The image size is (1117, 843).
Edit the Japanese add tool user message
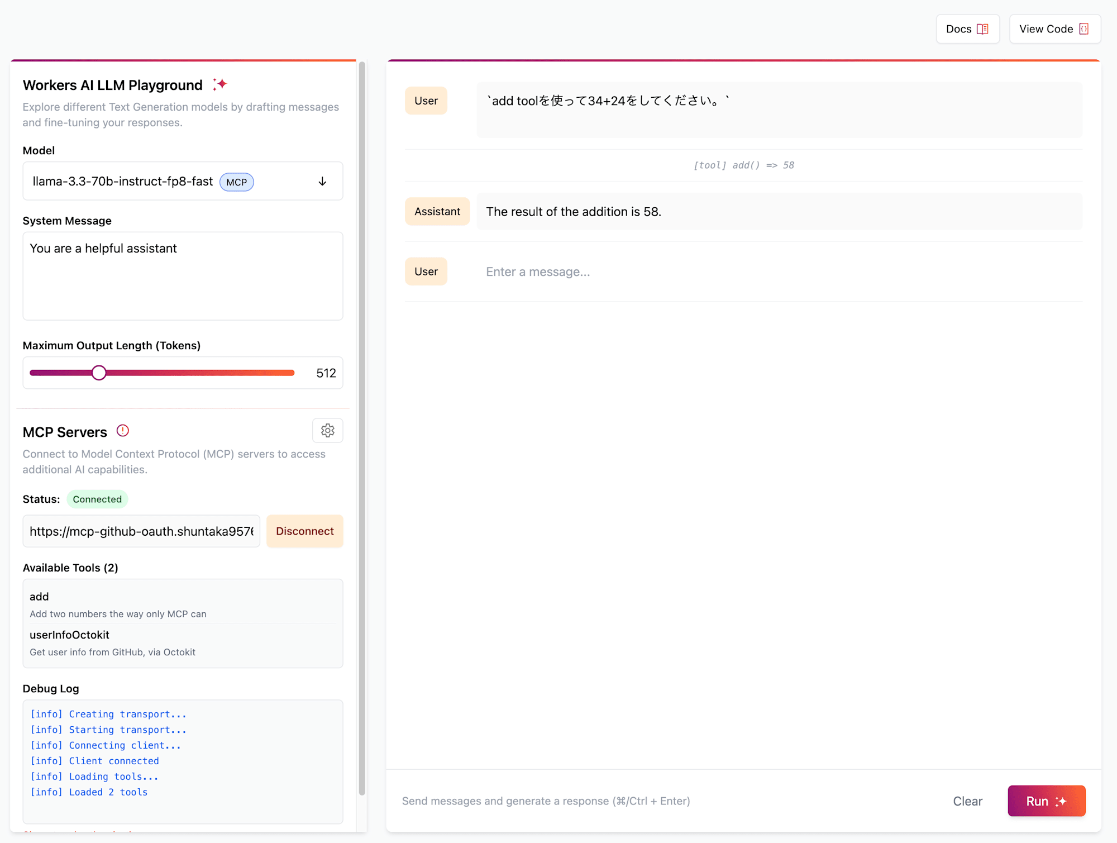[x=779, y=109]
